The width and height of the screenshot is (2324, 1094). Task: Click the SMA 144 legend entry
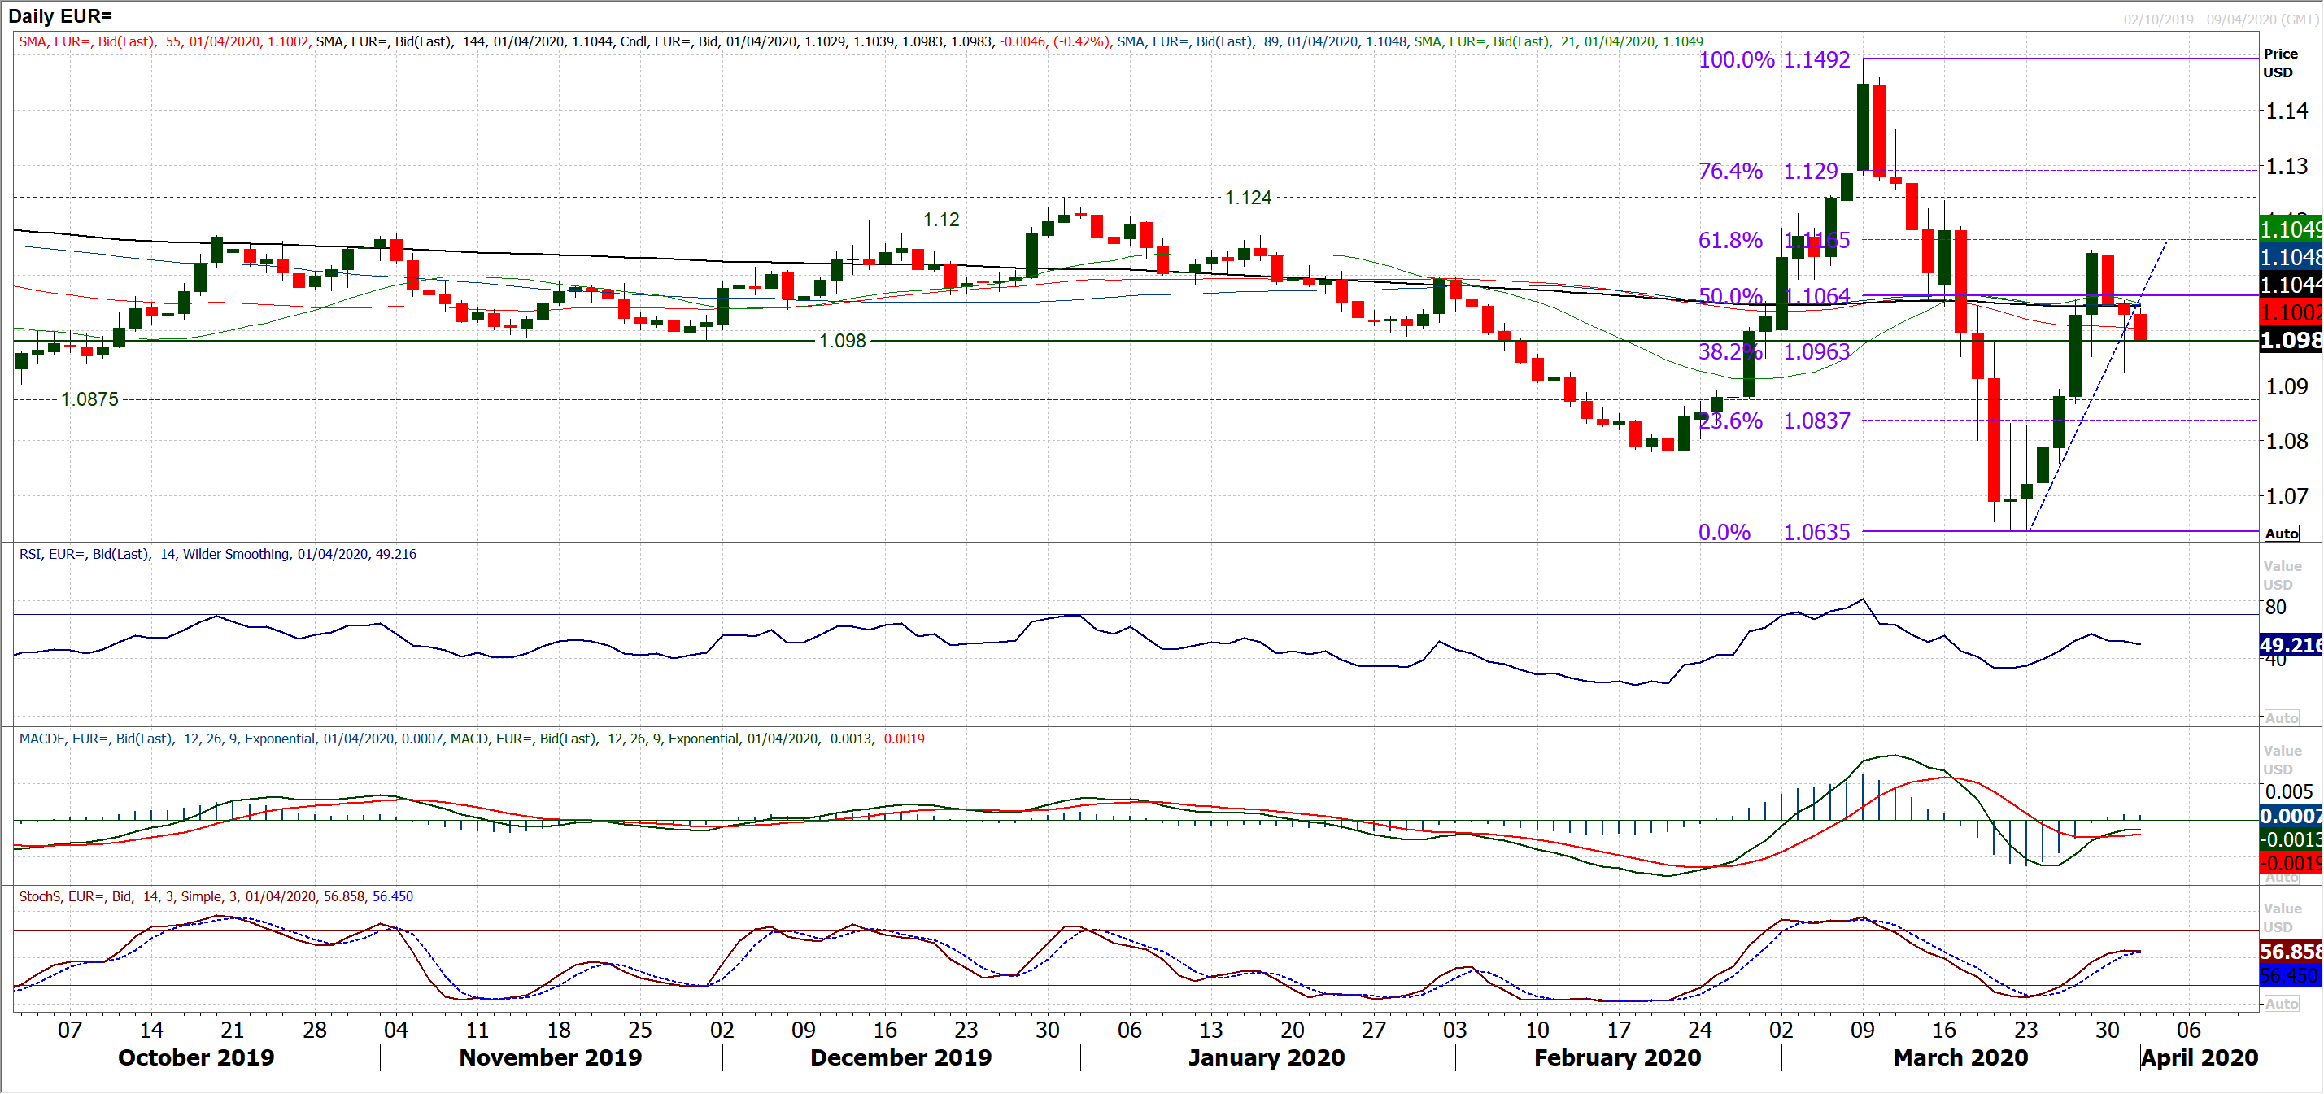coord(464,41)
